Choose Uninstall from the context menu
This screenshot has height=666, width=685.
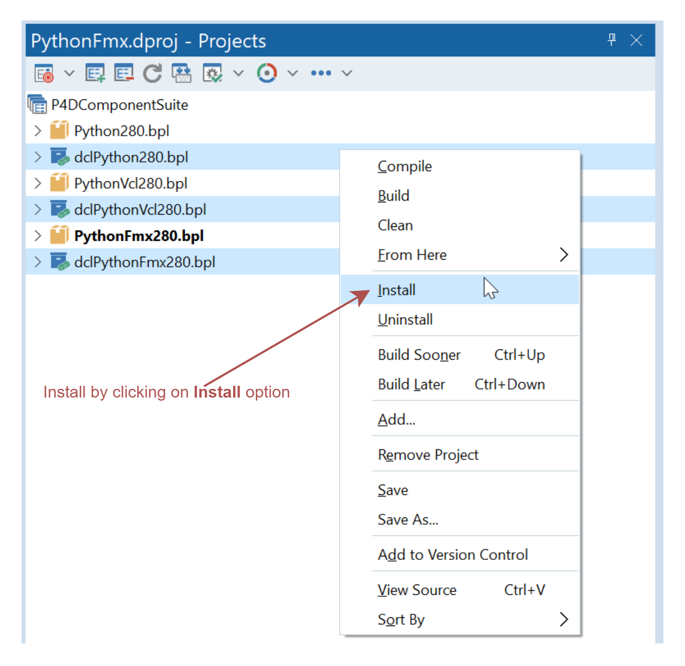coord(460,320)
